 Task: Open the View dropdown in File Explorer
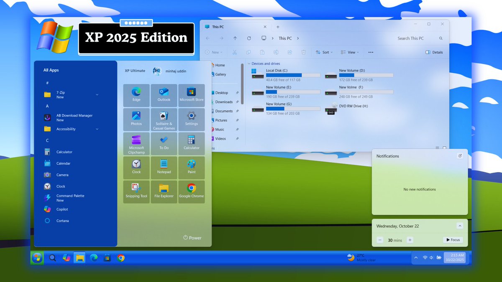[x=350, y=52]
